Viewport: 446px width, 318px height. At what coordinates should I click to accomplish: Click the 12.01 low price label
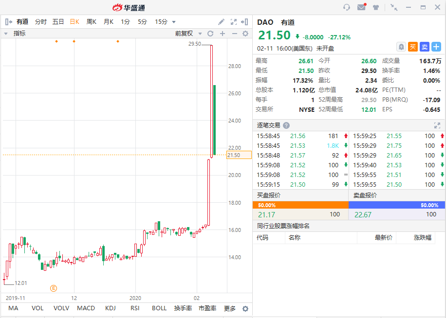[x=20, y=283]
